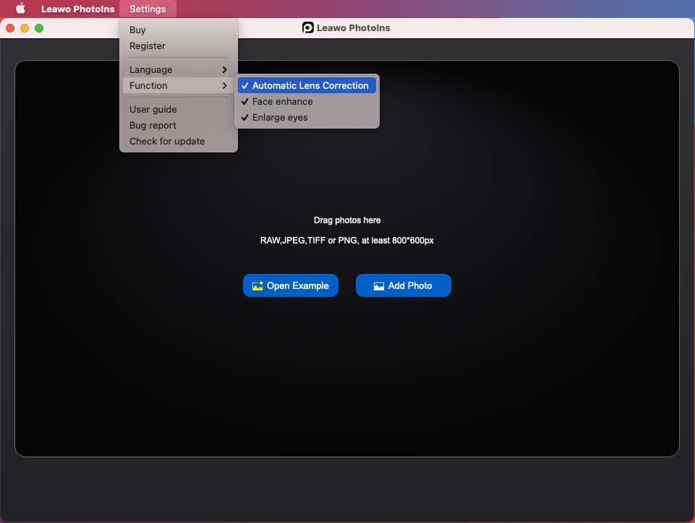The height and width of the screenshot is (523, 695).
Task: Select Register menu entry
Action: (178, 46)
